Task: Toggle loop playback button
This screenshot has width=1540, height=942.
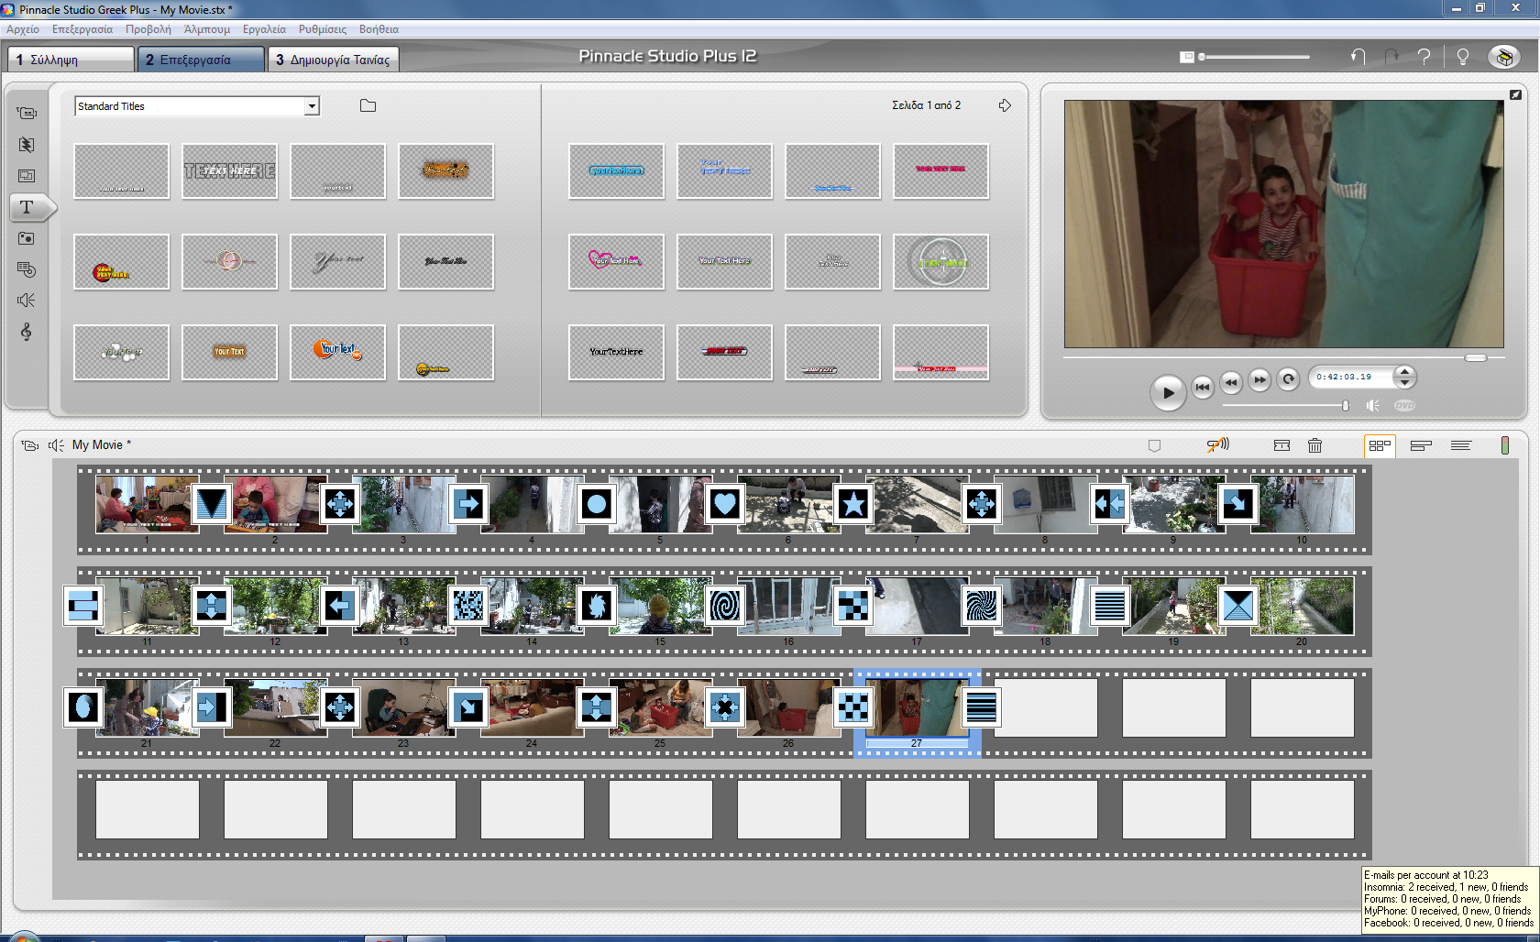Action: coord(1288,379)
